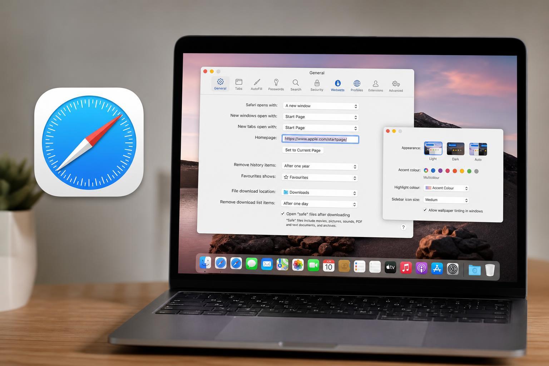Launch Music from the Dock
The height and width of the screenshot is (366, 549).
click(x=406, y=267)
